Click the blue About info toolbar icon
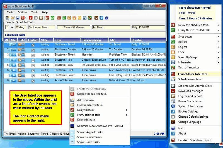The height and width of the screenshot is (148, 223). [101, 18]
